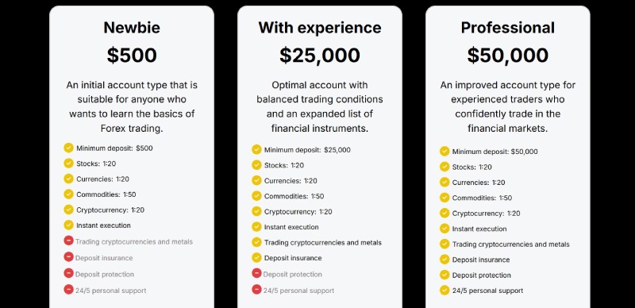Click yellow check icon beside Newbie Minimum deposit
635x308 pixels.
point(68,148)
